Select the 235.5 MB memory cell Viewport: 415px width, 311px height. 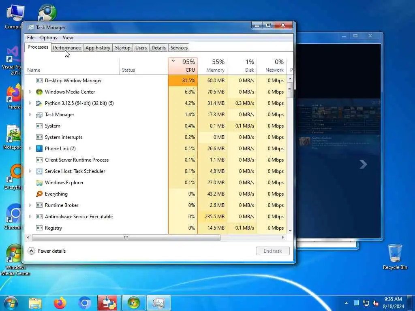tap(212, 217)
